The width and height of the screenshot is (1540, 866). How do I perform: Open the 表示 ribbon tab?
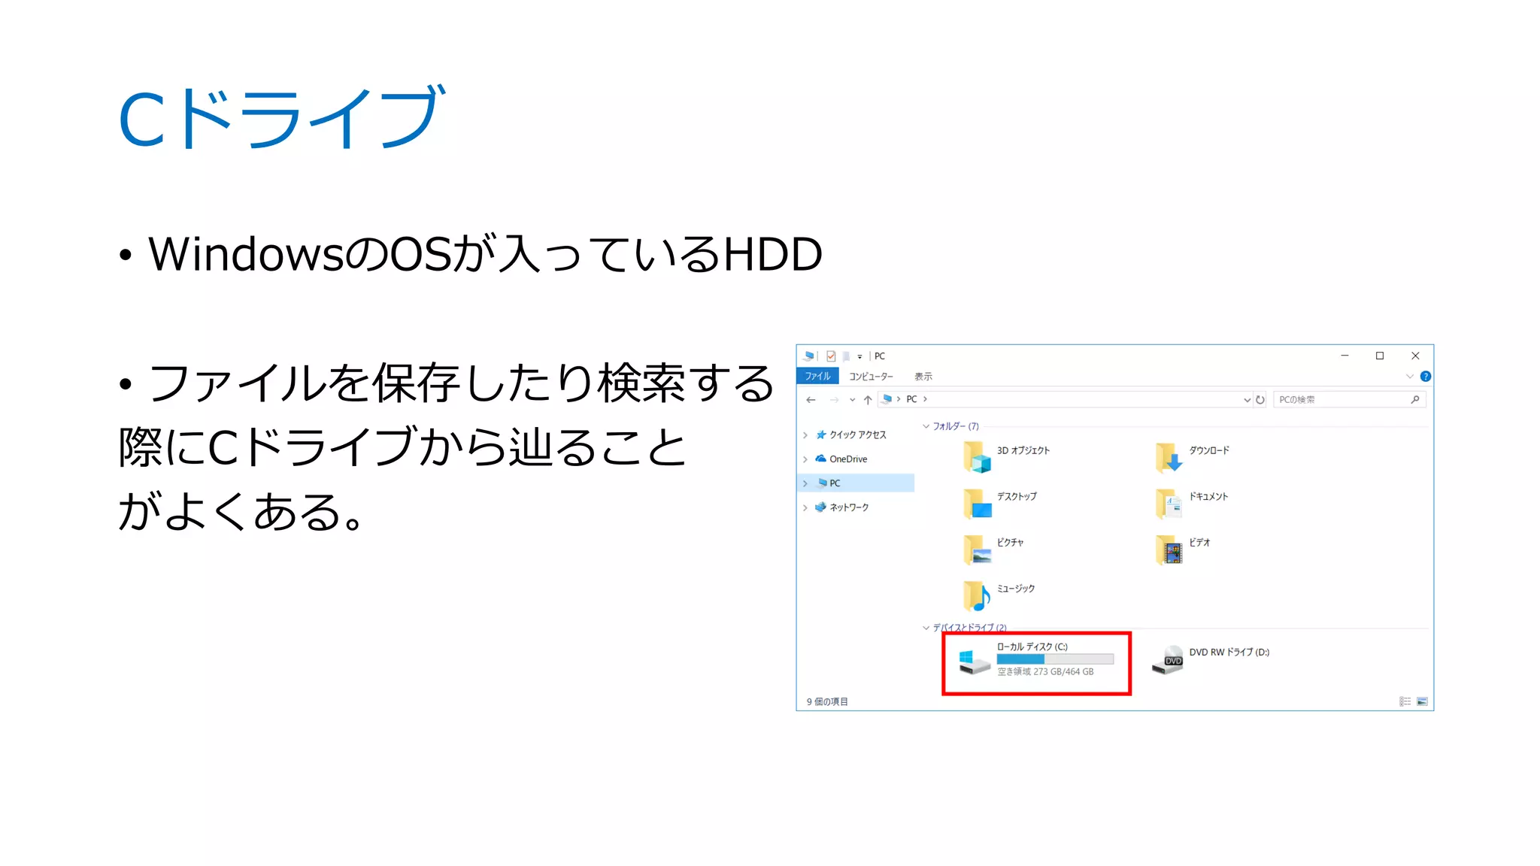pyautogui.click(x=923, y=377)
